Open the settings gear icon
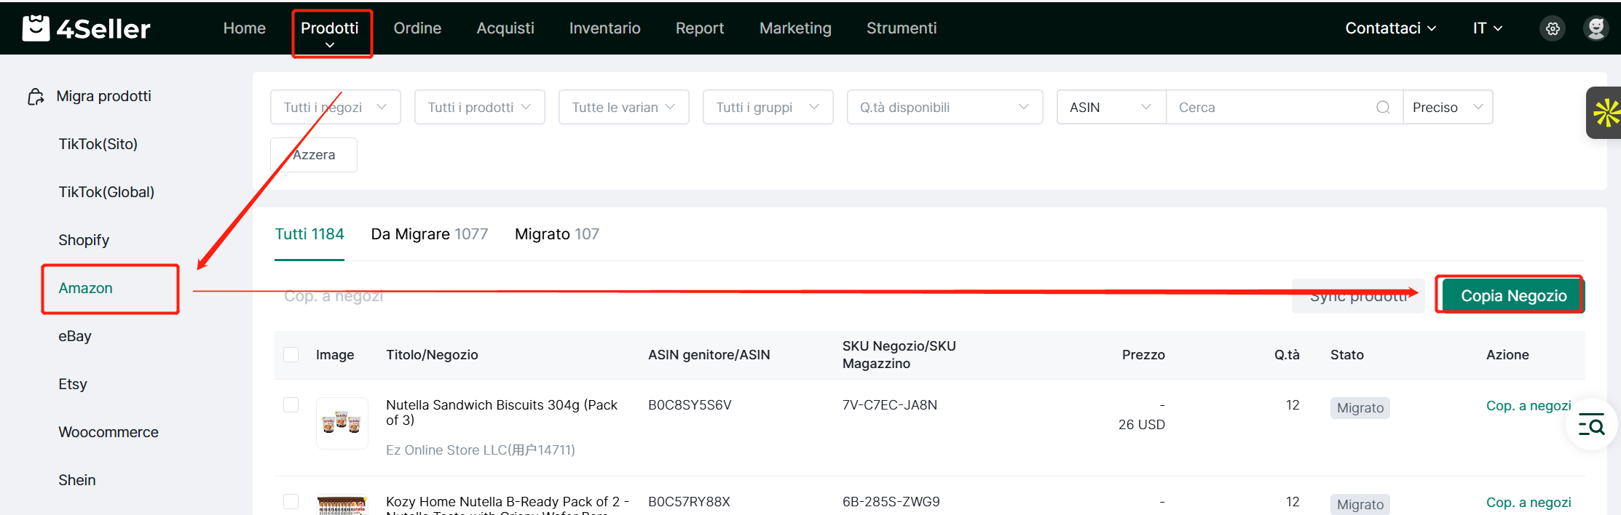 [1553, 28]
